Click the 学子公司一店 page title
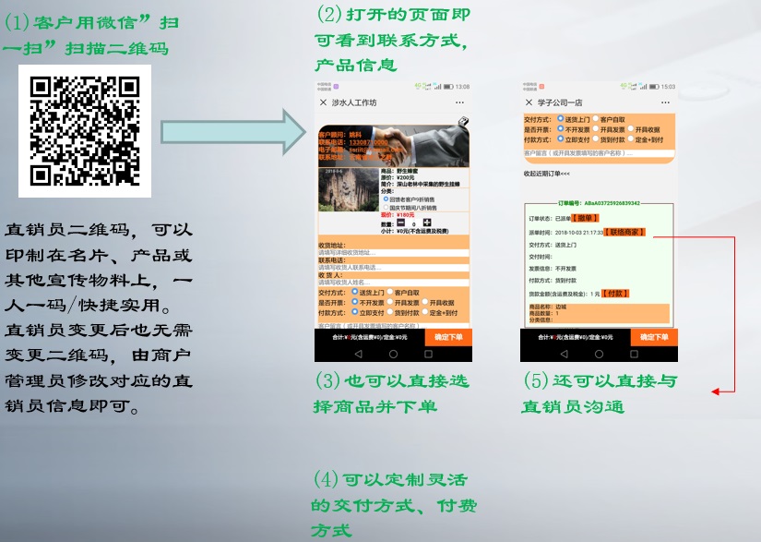The height and width of the screenshot is (542, 761). coord(560,102)
